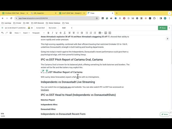Toggle bold formatting in editor toolbar
This screenshot has width=172, height=129.
click(48, 33)
